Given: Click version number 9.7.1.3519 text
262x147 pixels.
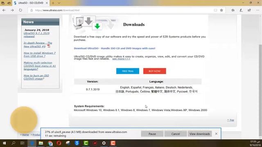Looking at the screenshot, I should [x=93, y=89].
